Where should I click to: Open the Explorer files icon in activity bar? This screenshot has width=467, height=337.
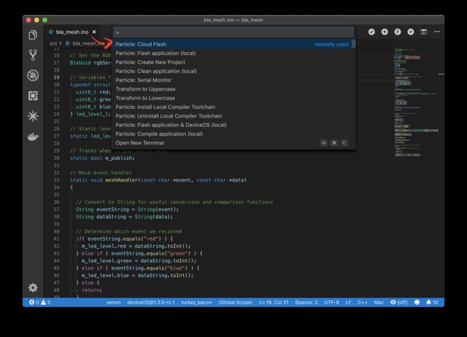pos(33,35)
